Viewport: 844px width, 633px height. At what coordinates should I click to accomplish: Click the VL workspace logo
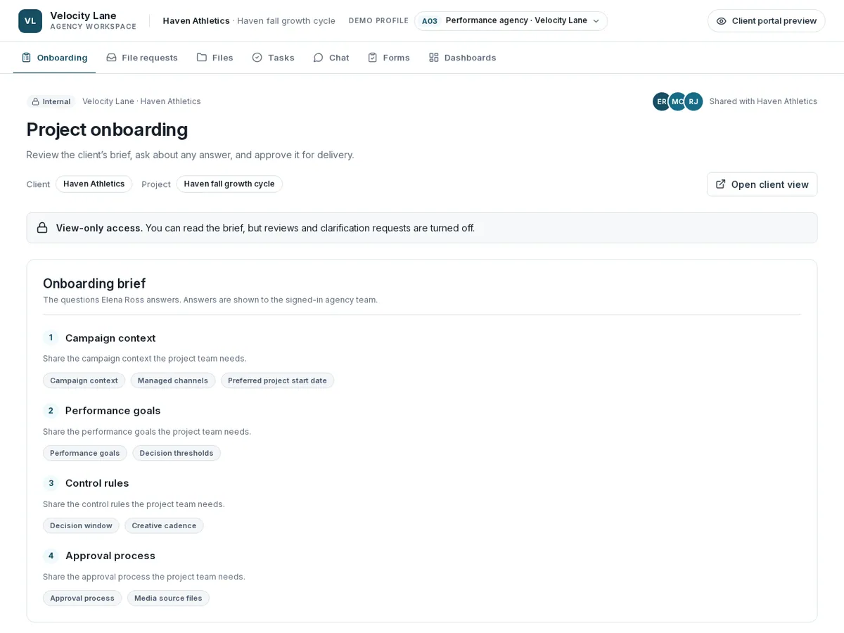30,21
